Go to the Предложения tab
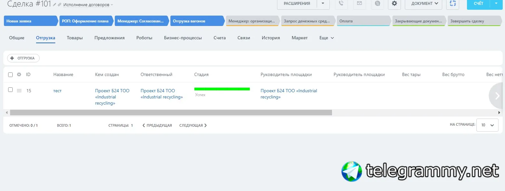This screenshot has width=505, height=191. tap(110, 38)
